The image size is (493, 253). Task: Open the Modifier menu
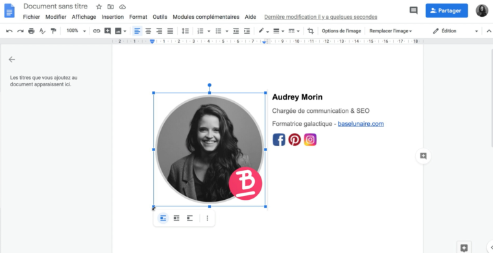(56, 17)
